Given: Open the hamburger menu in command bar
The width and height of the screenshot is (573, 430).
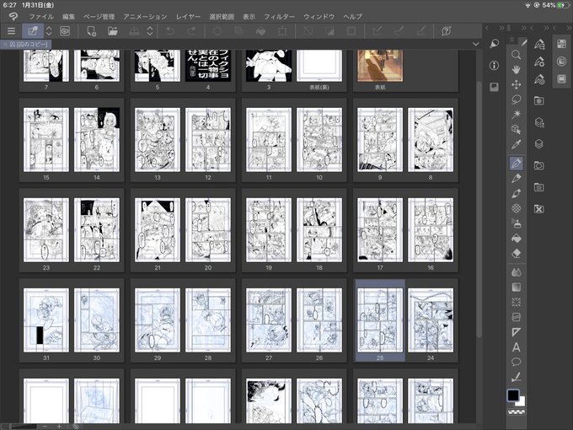Looking at the screenshot, I should (x=11, y=31).
